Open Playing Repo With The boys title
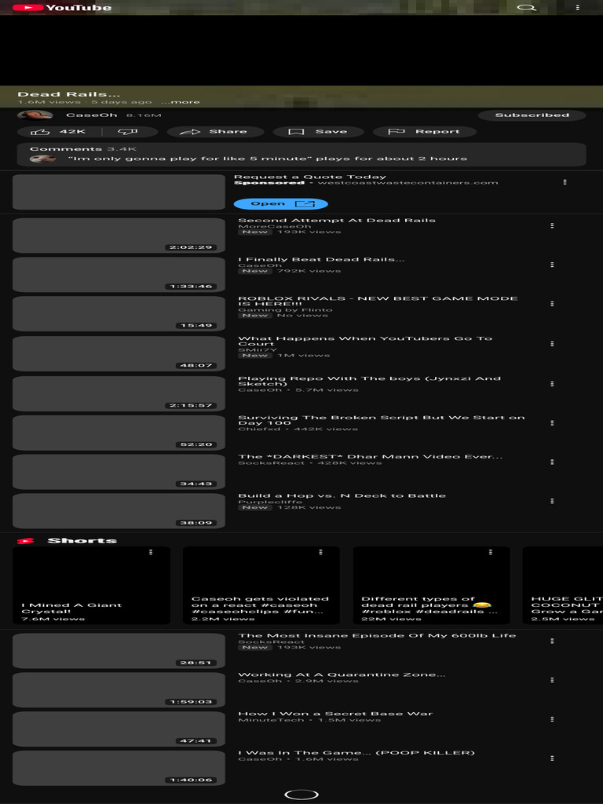Screen dimensions: 603x804 [369, 381]
